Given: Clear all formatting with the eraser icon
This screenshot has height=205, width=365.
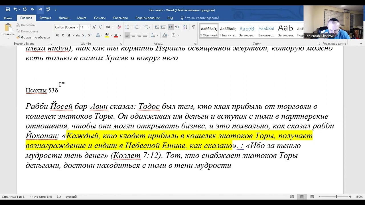Looking at the screenshot, I should [119, 27].
